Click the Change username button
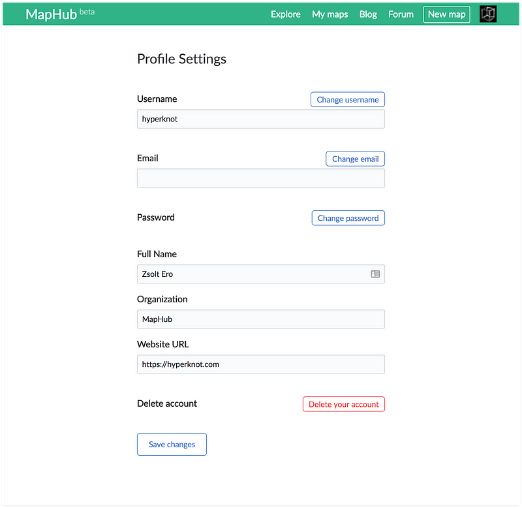Viewport: 522px width, 508px height. pyautogui.click(x=347, y=99)
